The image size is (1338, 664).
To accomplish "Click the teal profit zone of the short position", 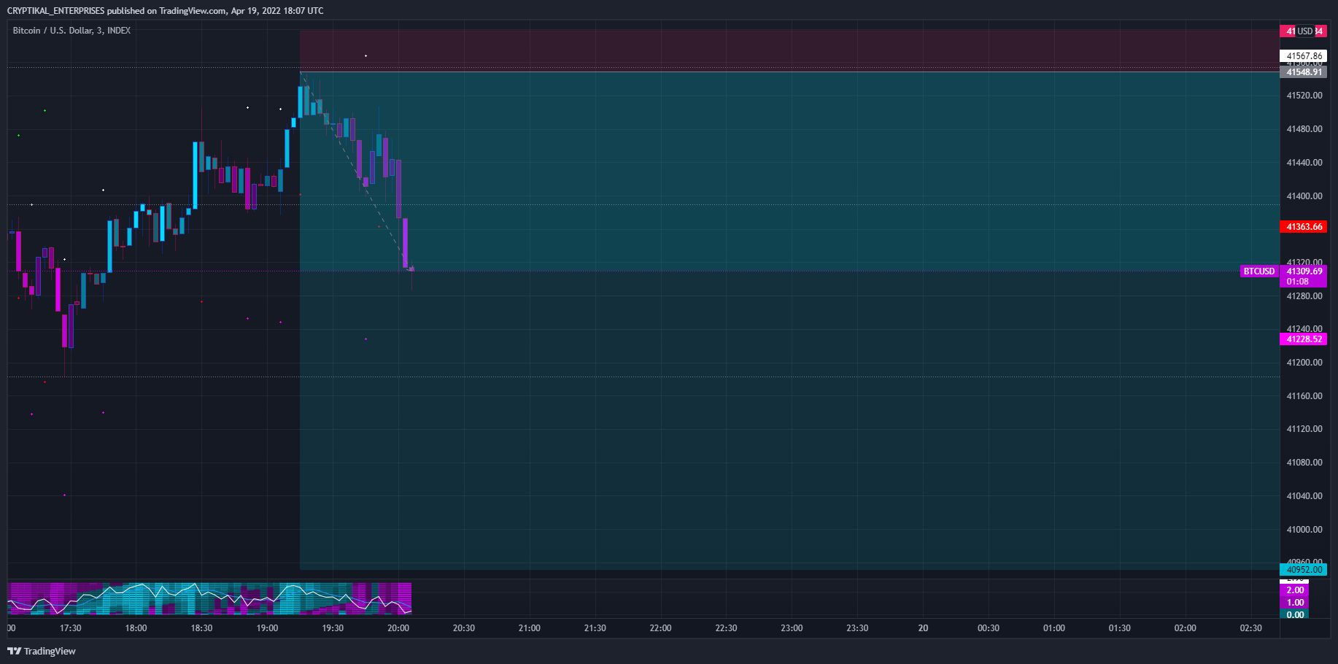I will (789, 320).
